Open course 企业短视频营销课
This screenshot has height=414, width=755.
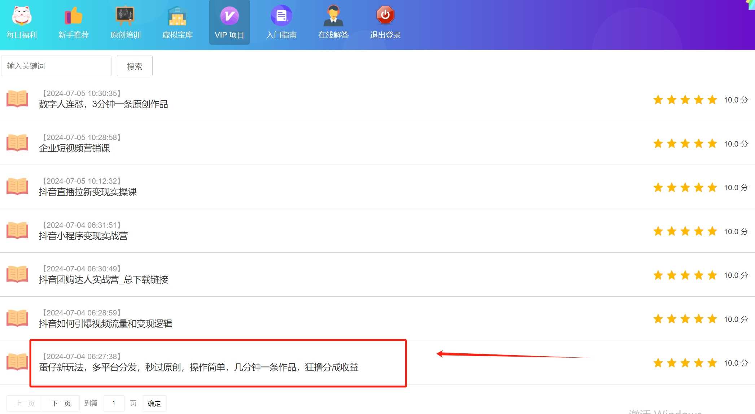tap(74, 148)
